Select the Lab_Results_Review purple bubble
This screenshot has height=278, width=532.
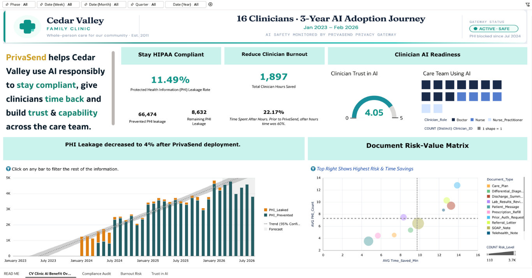(x=403, y=217)
